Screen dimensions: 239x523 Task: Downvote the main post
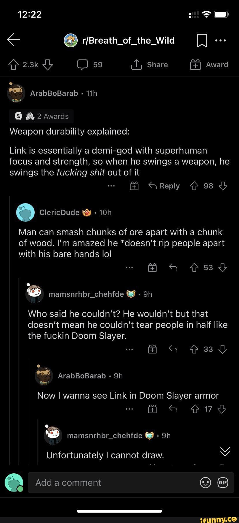point(48,65)
